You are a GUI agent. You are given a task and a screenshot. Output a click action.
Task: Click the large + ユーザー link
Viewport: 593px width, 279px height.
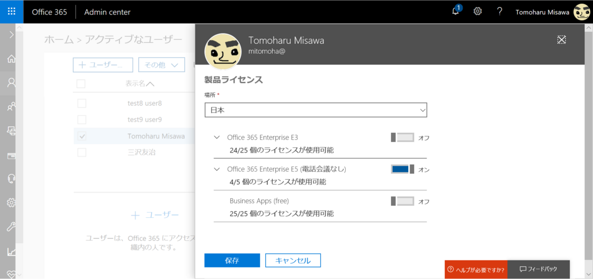pyautogui.click(x=155, y=215)
